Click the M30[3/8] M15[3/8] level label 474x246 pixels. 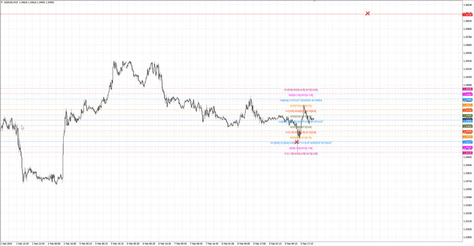(301, 127)
